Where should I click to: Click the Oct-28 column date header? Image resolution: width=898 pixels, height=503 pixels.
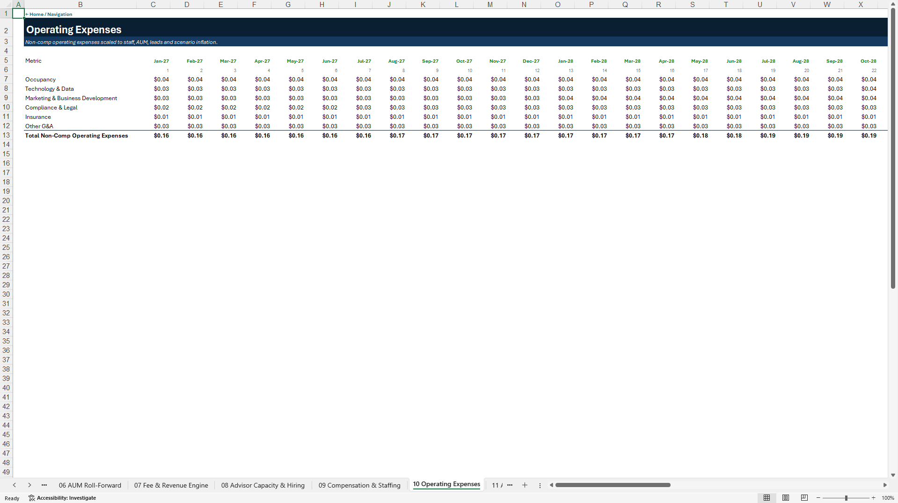click(869, 61)
